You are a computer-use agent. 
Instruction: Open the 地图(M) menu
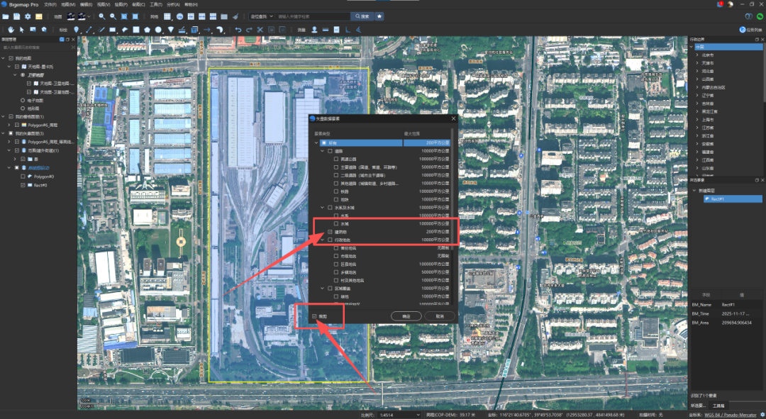coord(68,4)
